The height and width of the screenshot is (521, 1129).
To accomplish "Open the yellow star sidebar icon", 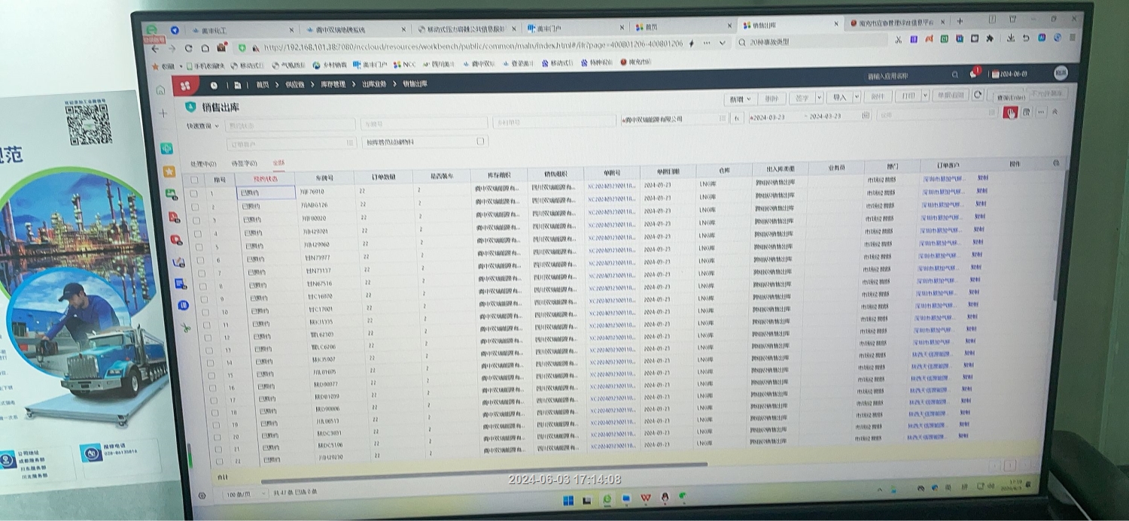I will [169, 171].
